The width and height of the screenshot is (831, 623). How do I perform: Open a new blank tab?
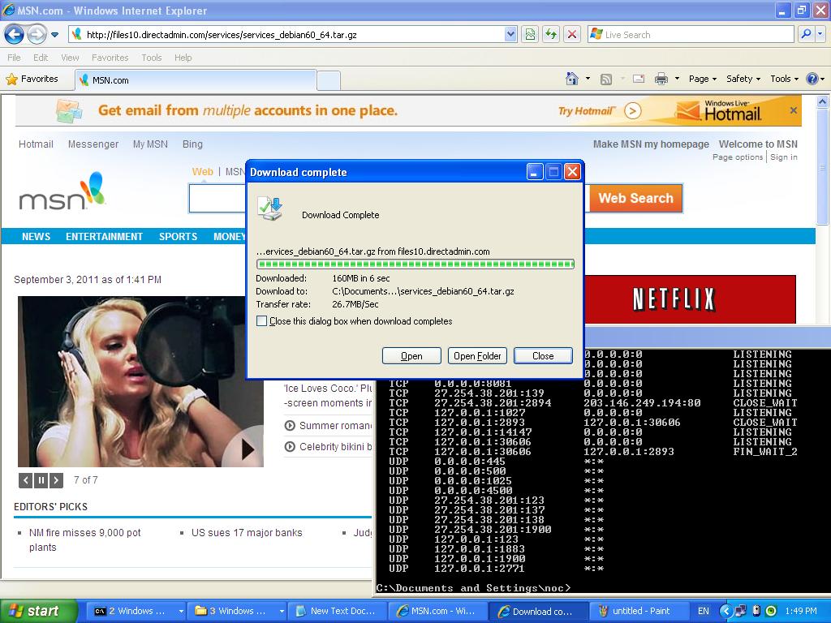pos(329,80)
